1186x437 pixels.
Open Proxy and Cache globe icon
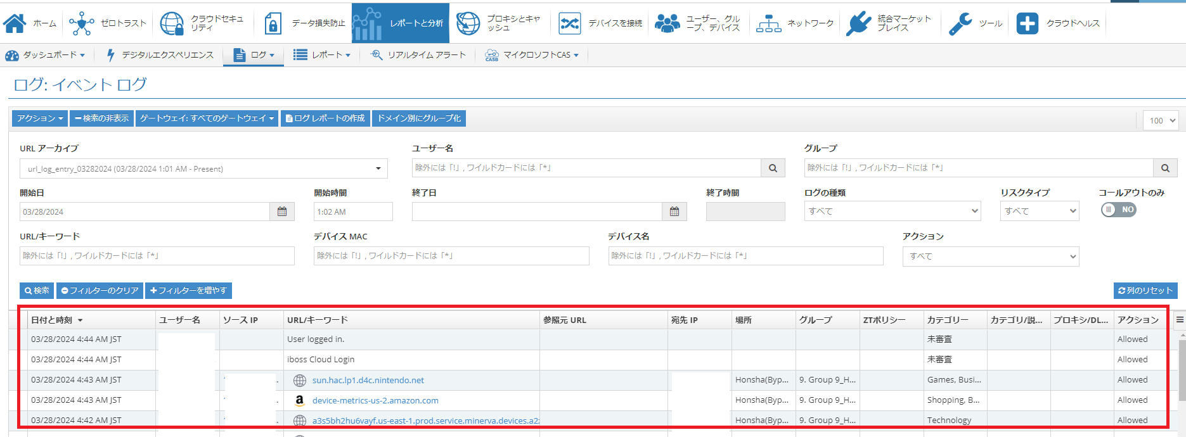(468, 23)
